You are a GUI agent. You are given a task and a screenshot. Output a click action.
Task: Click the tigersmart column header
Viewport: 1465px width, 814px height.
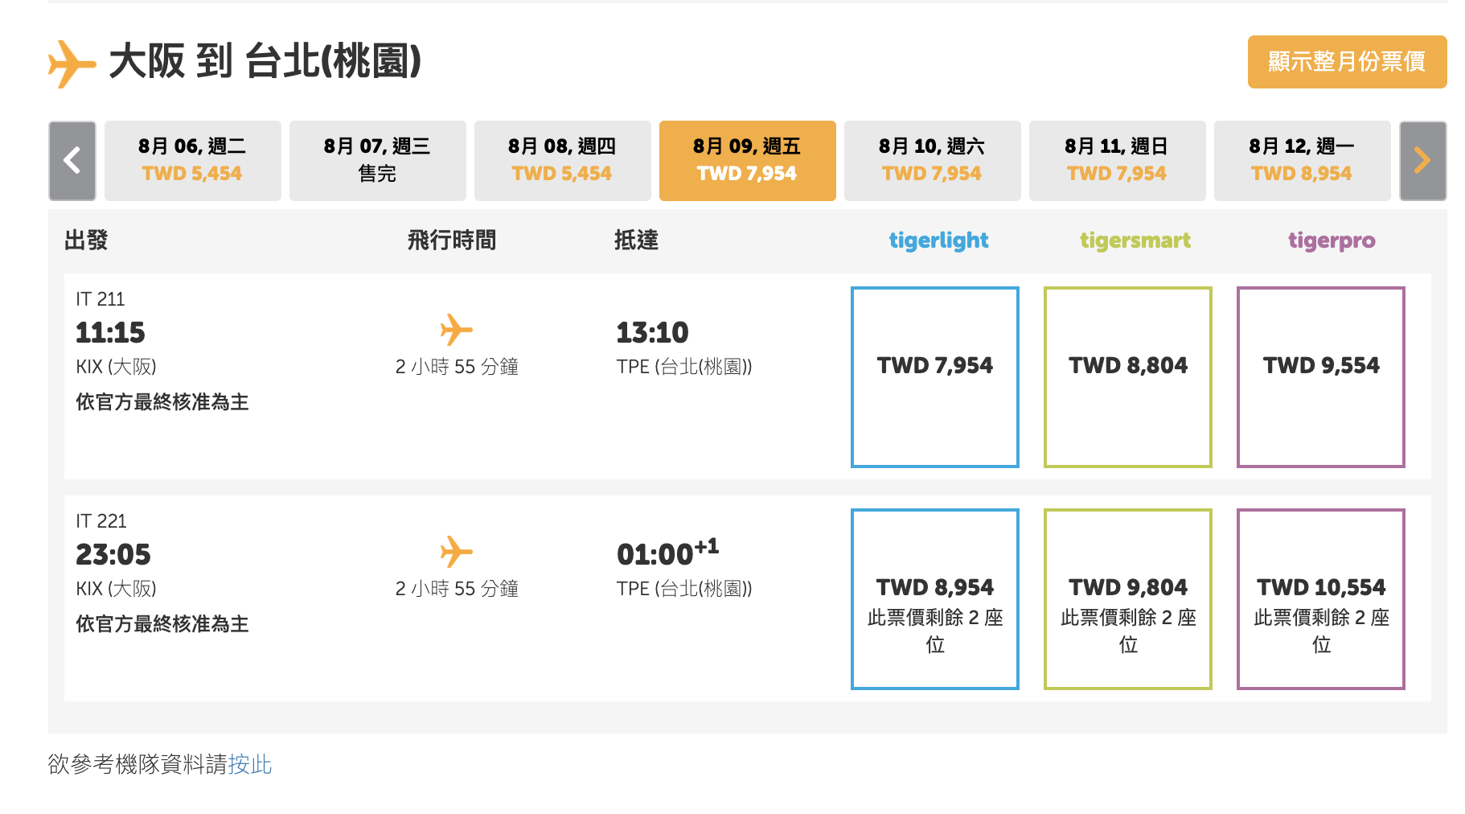click(1135, 240)
